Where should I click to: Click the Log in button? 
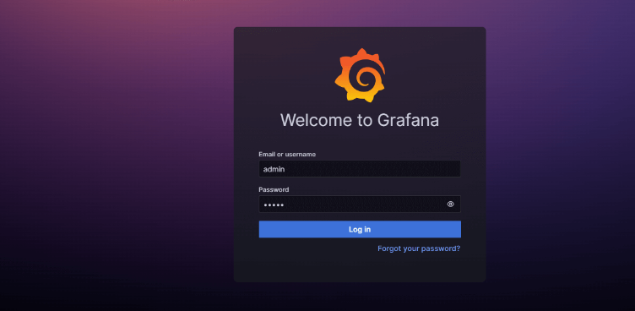click(360, 229)
